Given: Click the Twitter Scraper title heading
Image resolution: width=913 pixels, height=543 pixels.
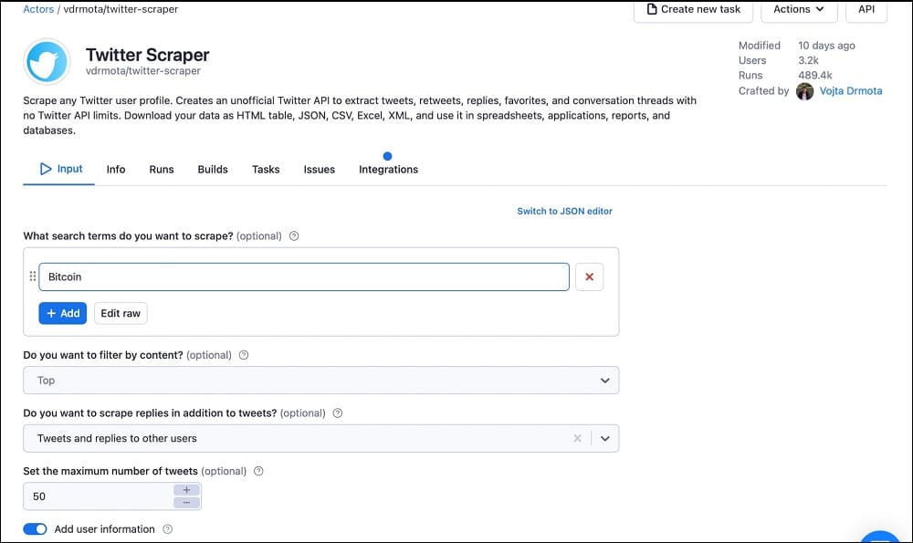Looking at the screenshot, I should click(x=147, y=55).
